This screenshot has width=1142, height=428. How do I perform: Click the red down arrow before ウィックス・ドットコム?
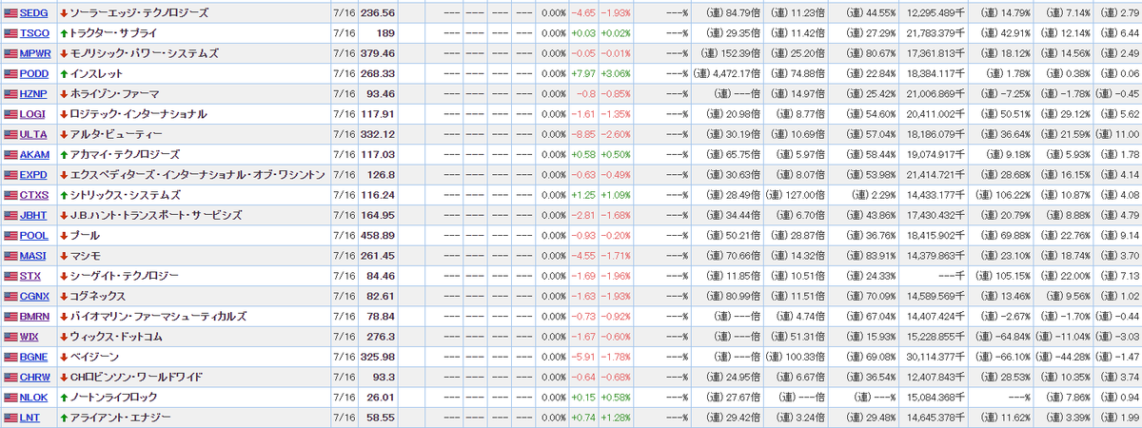point(63,337)
